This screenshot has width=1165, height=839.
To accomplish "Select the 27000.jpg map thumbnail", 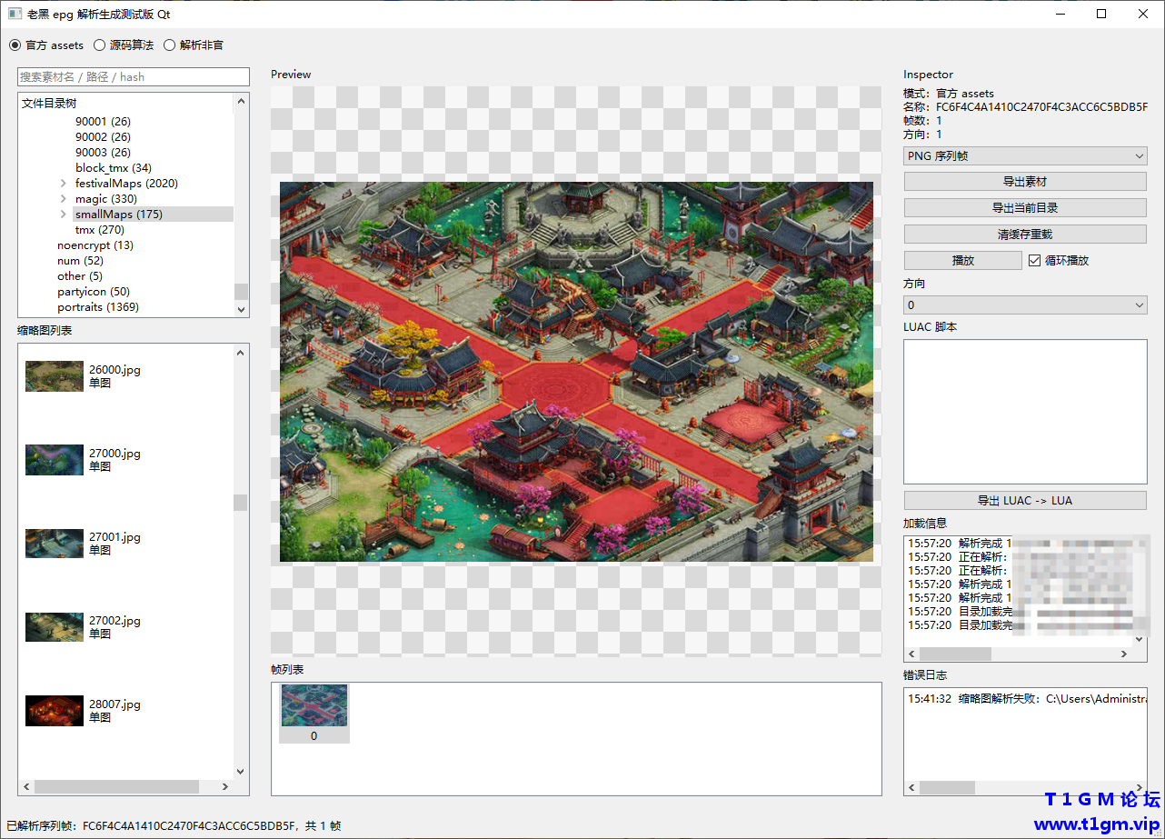I will click(x=55, y=460).
